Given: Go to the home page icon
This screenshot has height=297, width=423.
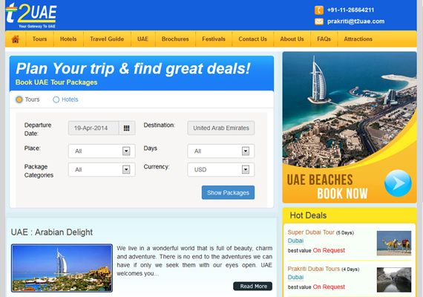Looking at the screenshot, I should click(x=16, y=39).
